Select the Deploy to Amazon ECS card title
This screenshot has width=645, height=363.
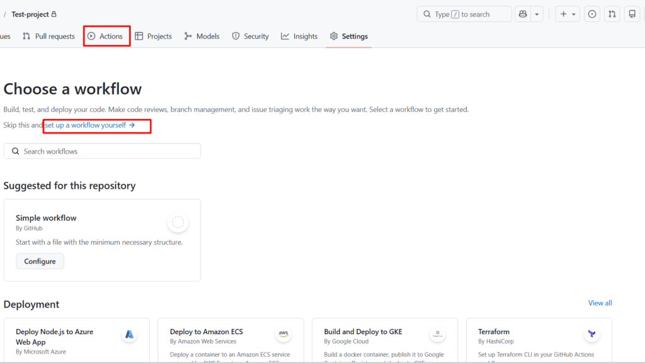point(207,332)
